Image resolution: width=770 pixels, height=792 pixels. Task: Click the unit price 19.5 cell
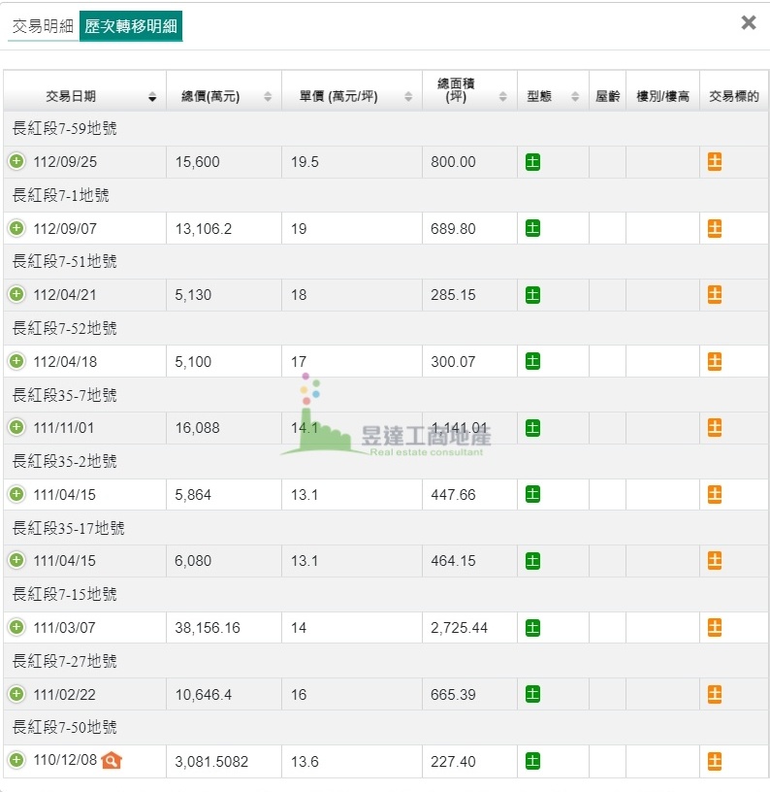click(352, 162)
